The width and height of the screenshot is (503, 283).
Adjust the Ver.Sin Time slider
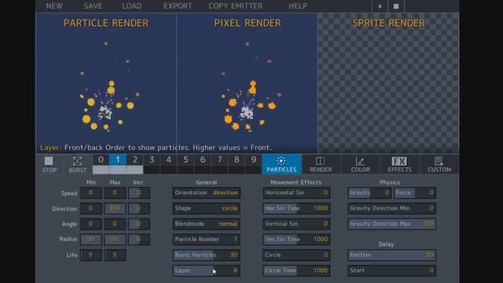click(296, 239)
